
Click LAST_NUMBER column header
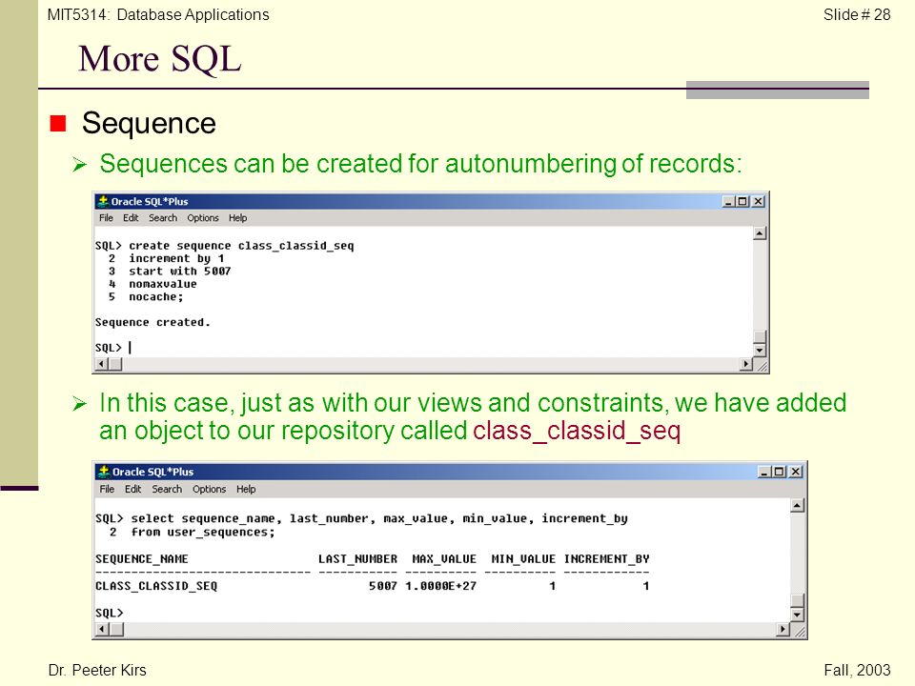click(357, 559)
